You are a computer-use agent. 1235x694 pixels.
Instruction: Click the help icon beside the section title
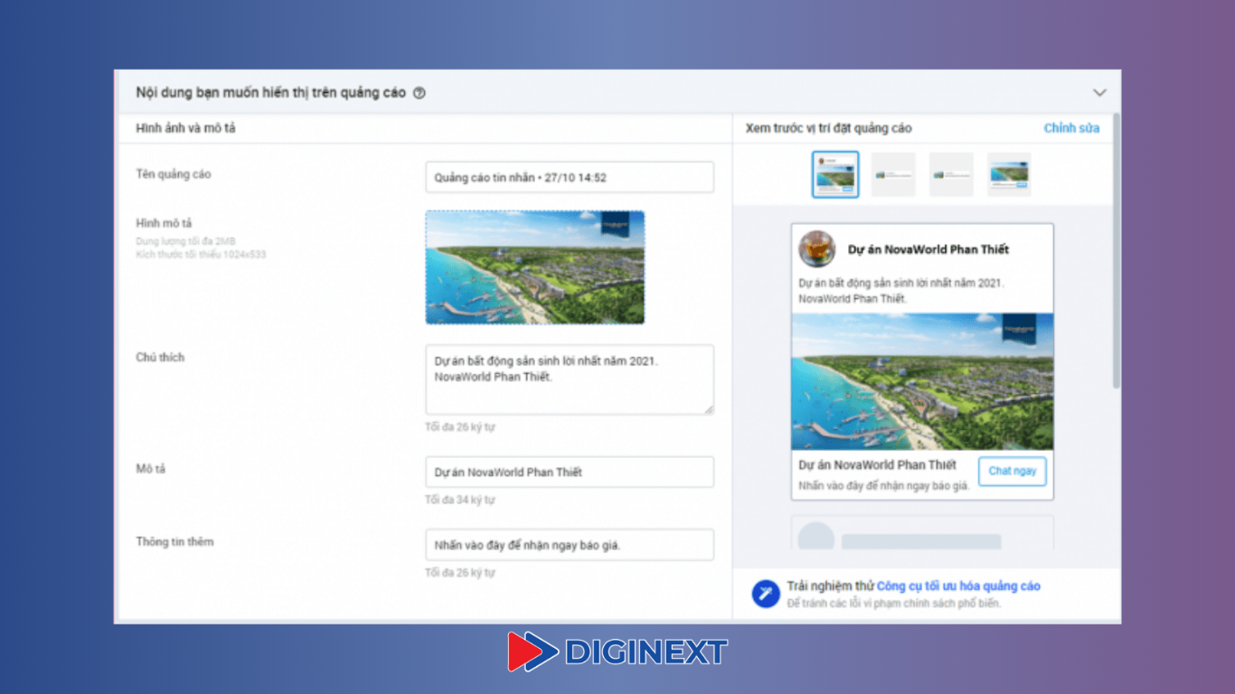[420, 93]
